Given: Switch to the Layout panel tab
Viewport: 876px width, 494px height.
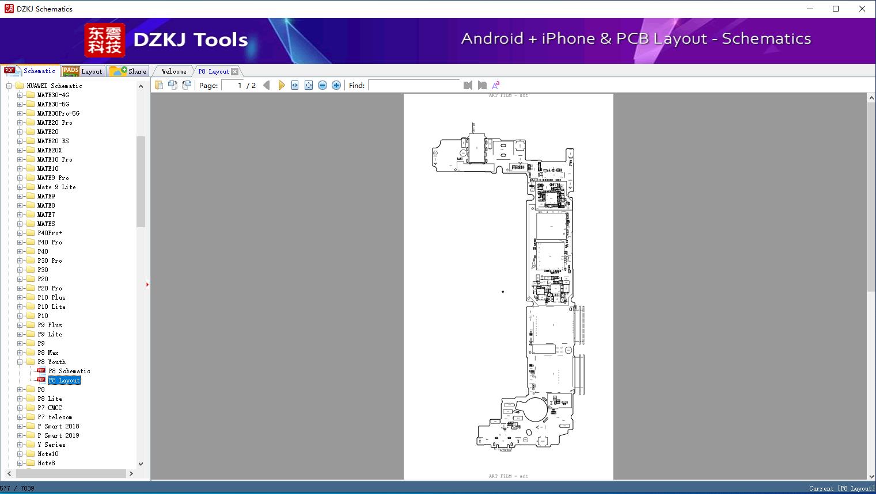Looking at the screenshot, I should 82,71.
